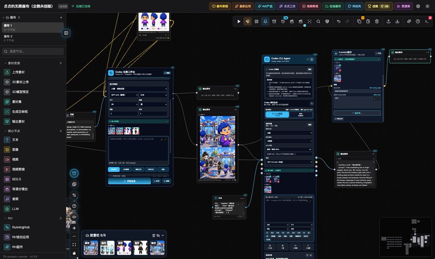Screen dimensions: 435x259
Task: Add a 生成目标框 node
Action: click(x=33, y=111)
